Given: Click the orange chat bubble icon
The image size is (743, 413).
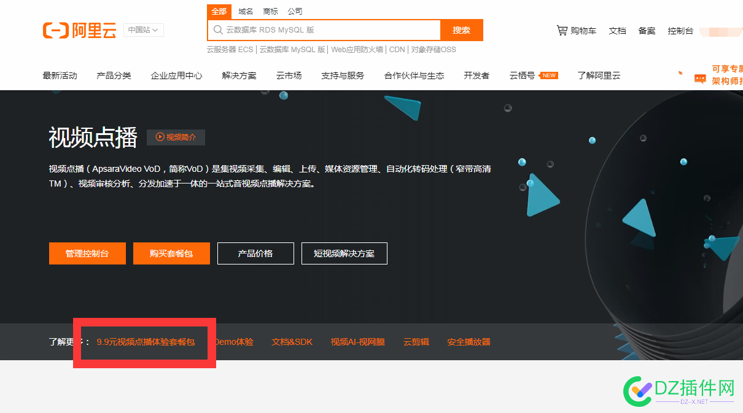Looking at the screenshot, I should tap(700, 79).
